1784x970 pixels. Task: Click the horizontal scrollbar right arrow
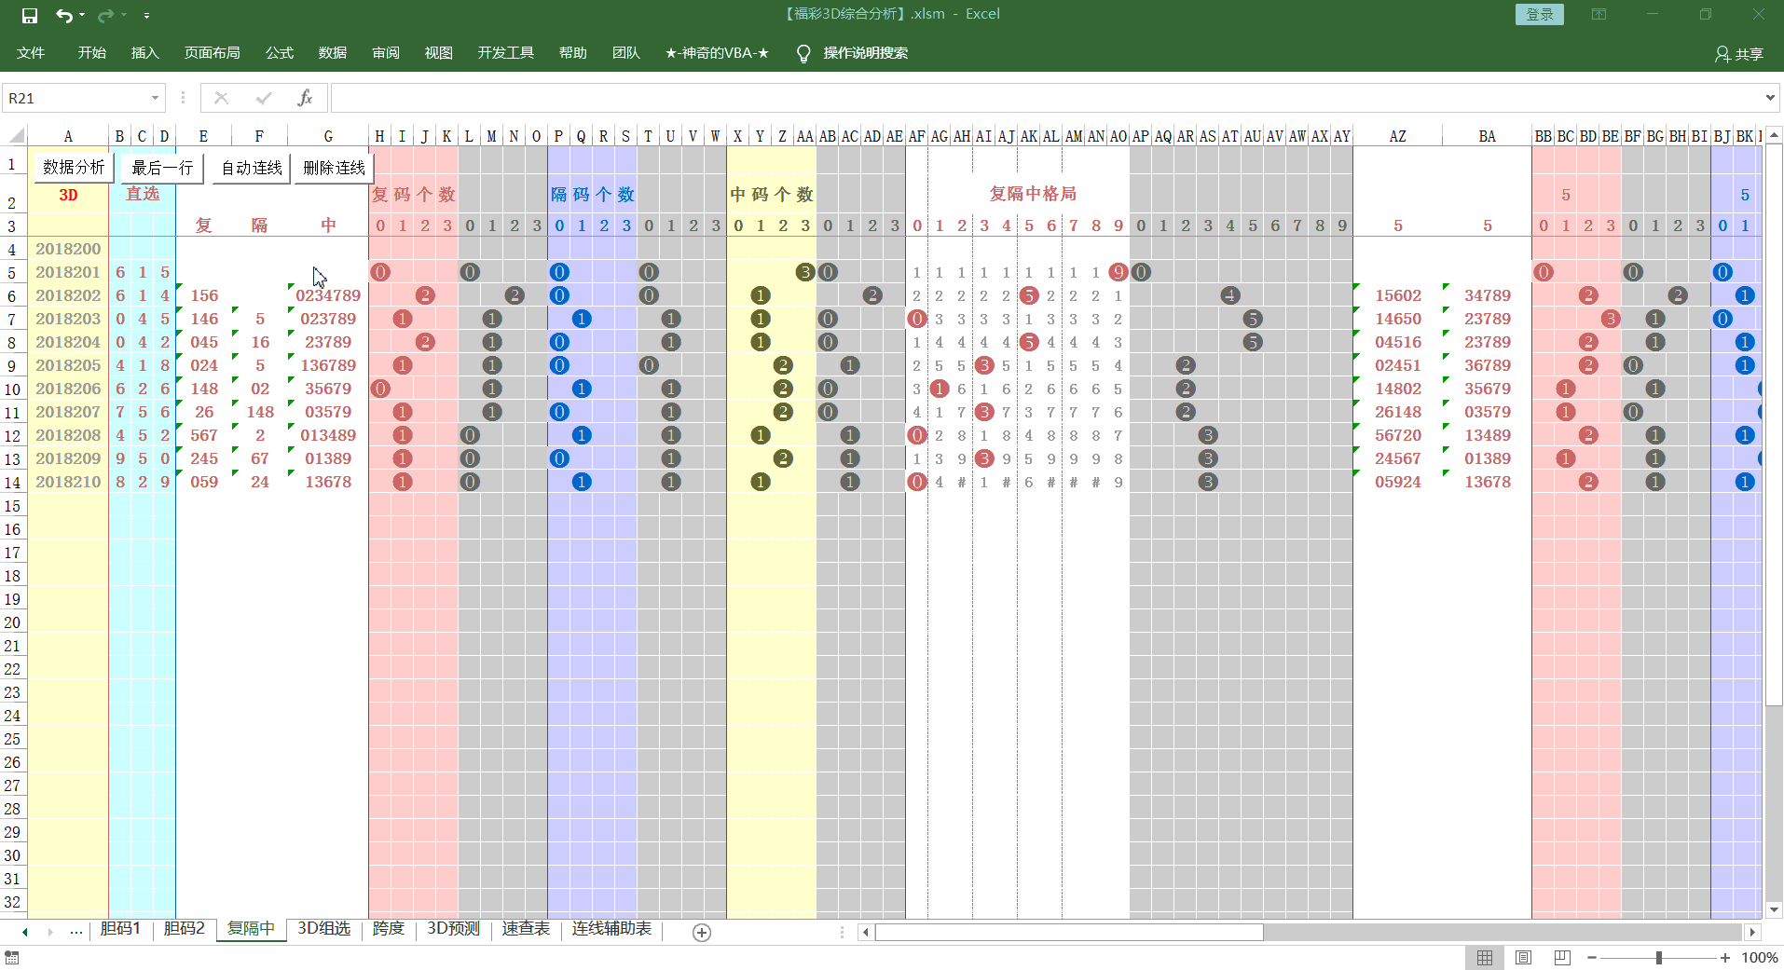coord(1752,932)
